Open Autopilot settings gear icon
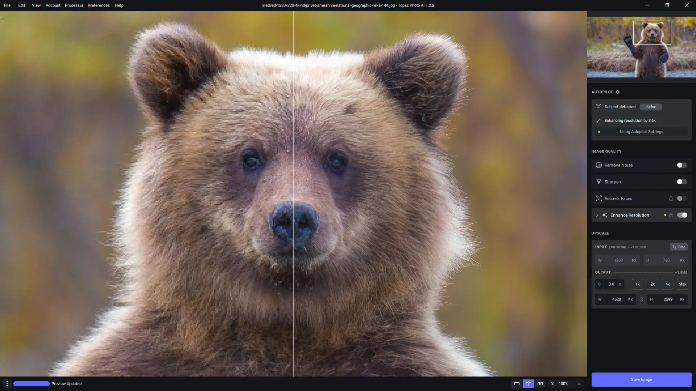 (x=618, y=92)
